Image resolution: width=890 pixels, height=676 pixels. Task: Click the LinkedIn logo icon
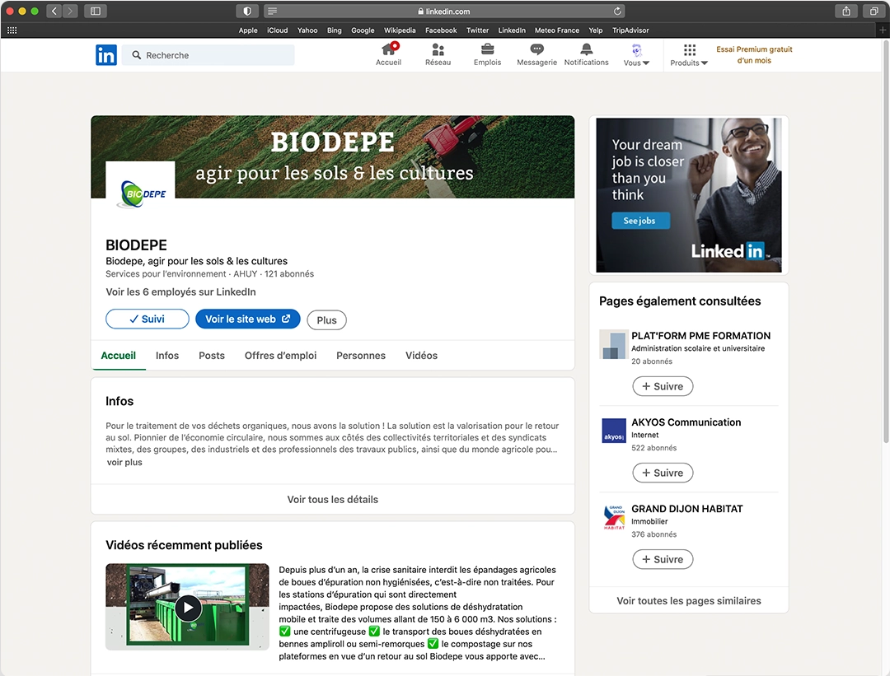click(106, 55)
